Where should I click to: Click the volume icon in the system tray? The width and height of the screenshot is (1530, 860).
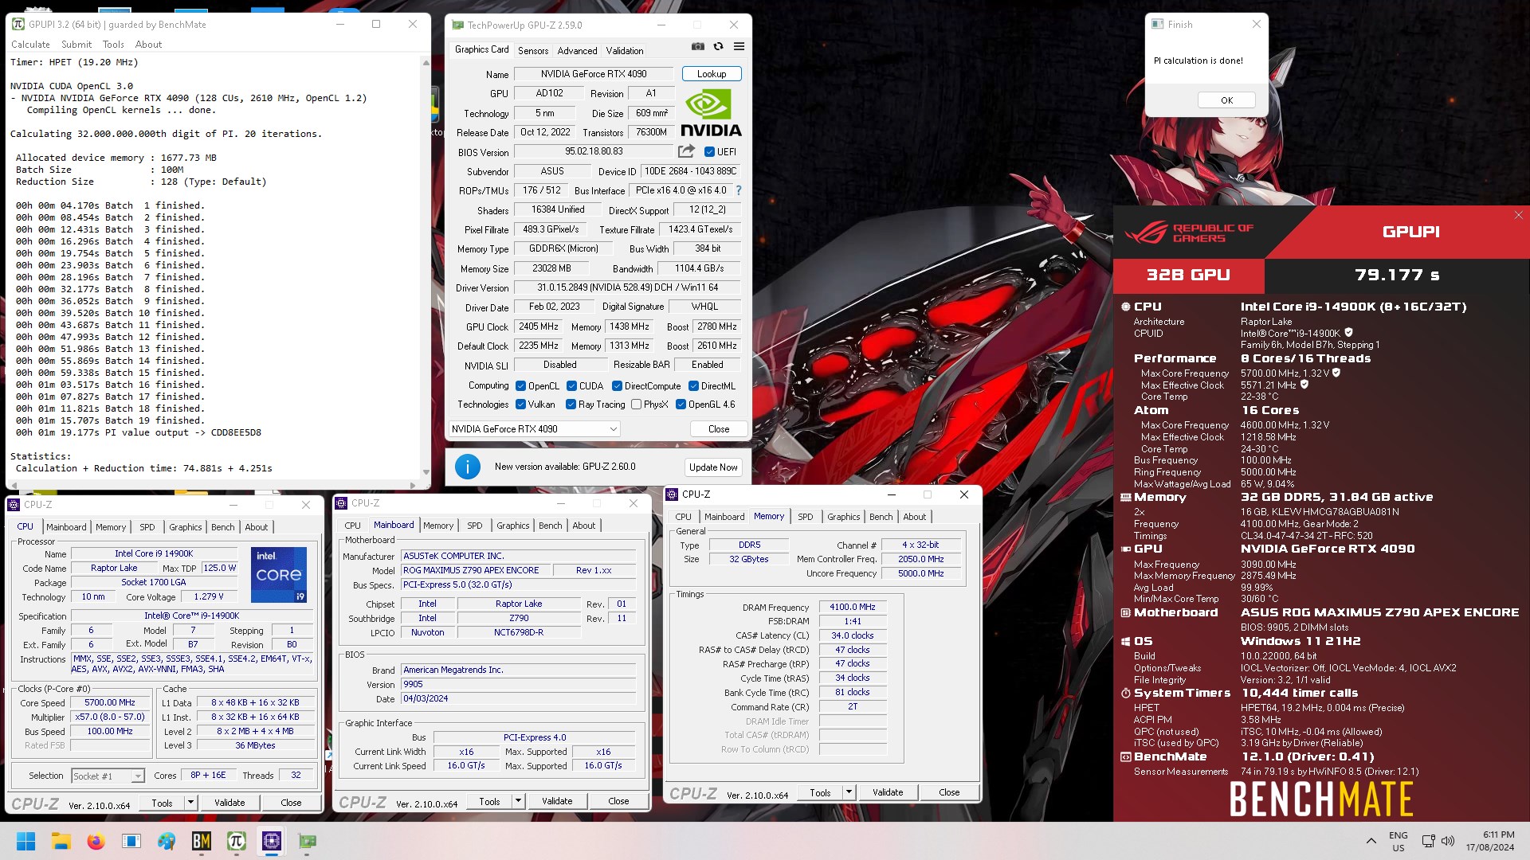(1448, 841)
